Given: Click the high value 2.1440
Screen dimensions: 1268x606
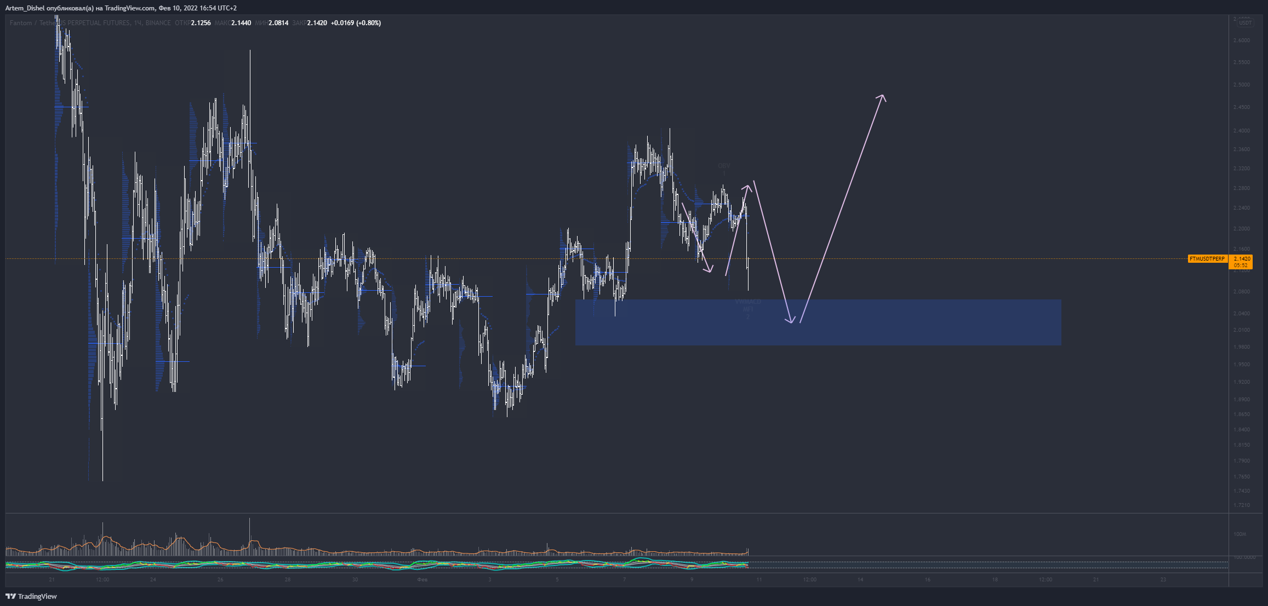Looking at the screenshot, I should click(x=241, y=23).
